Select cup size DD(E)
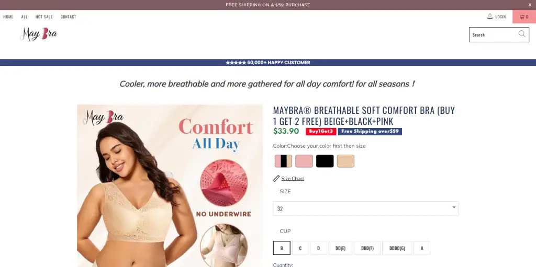This screenshot has height=267, width=536. point(340,248)
